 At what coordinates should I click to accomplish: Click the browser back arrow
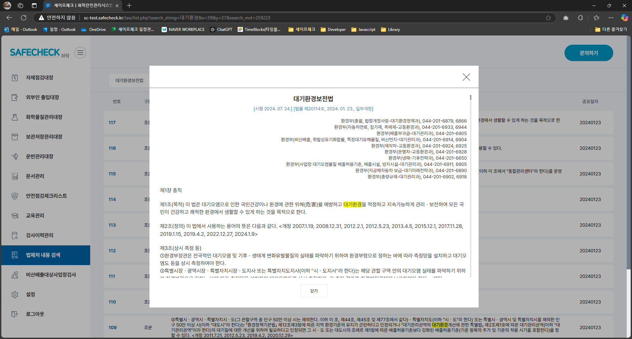pos(9,18)
